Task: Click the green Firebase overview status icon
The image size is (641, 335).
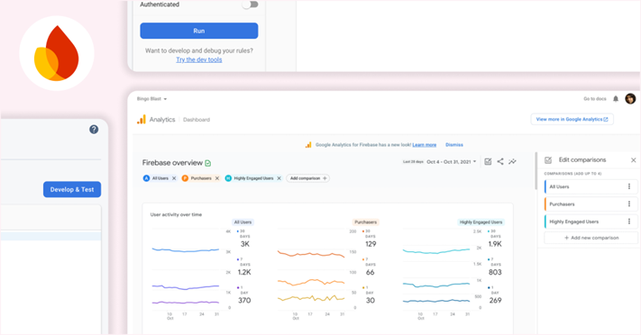Action: [x=207, y=163]
